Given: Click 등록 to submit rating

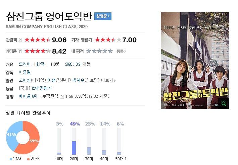Looking at the screenshot, I should [121, 51].
